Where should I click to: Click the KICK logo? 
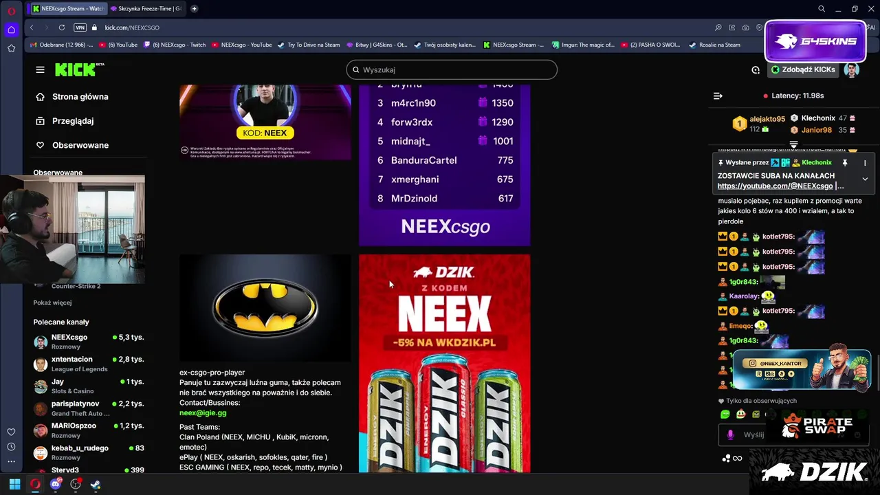tap(79, 69)
